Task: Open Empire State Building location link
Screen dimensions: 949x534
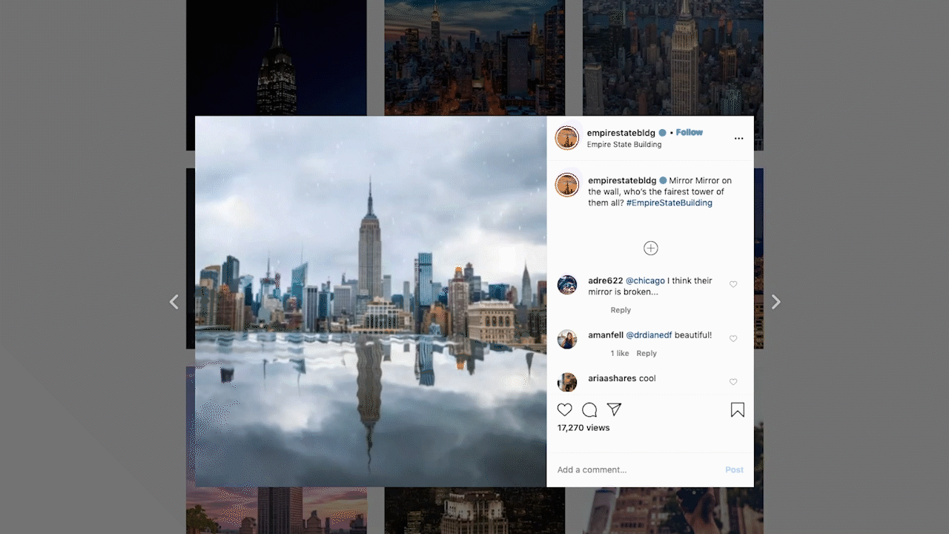Action: point(624,145)
